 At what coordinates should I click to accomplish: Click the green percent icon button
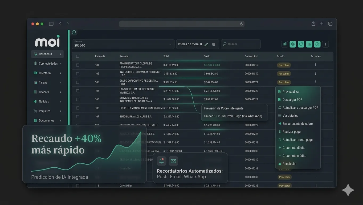pos(309,44)
